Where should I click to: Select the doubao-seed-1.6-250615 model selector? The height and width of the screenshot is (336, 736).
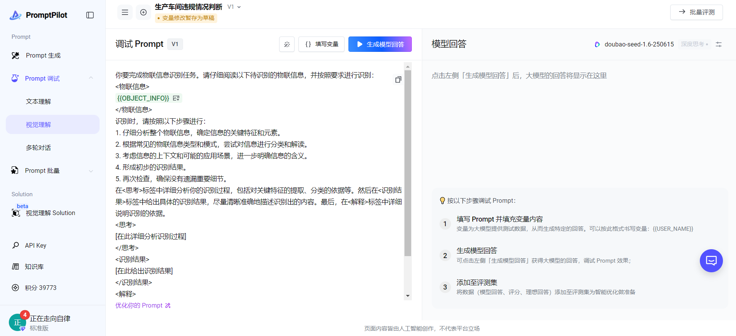(x=634, y=44)
